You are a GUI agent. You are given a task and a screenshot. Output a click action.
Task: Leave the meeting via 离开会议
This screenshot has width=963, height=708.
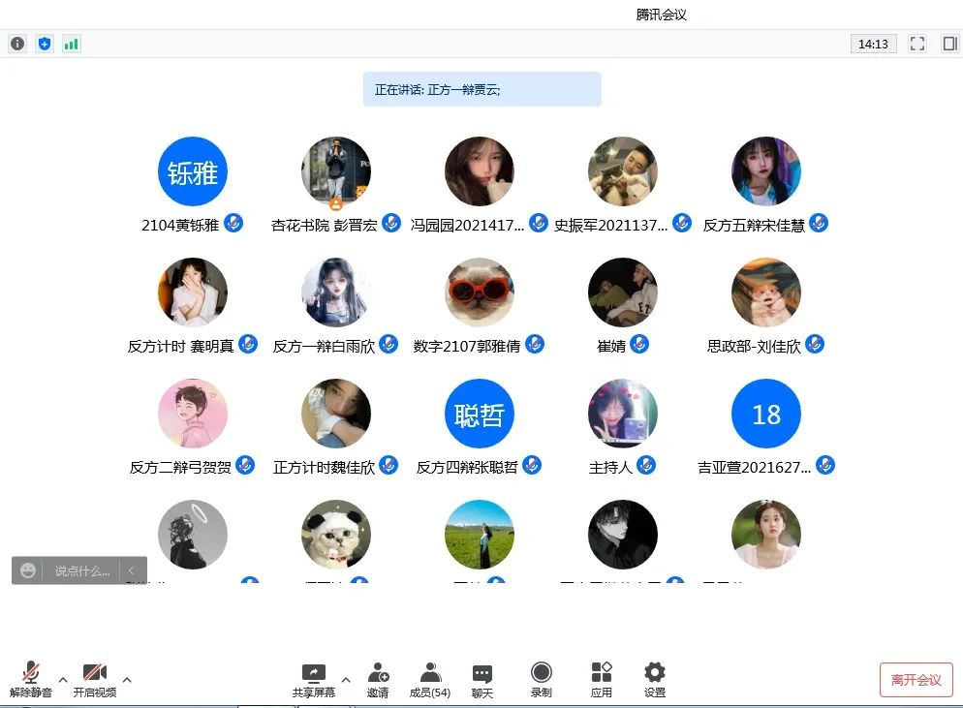pos(916,680)
